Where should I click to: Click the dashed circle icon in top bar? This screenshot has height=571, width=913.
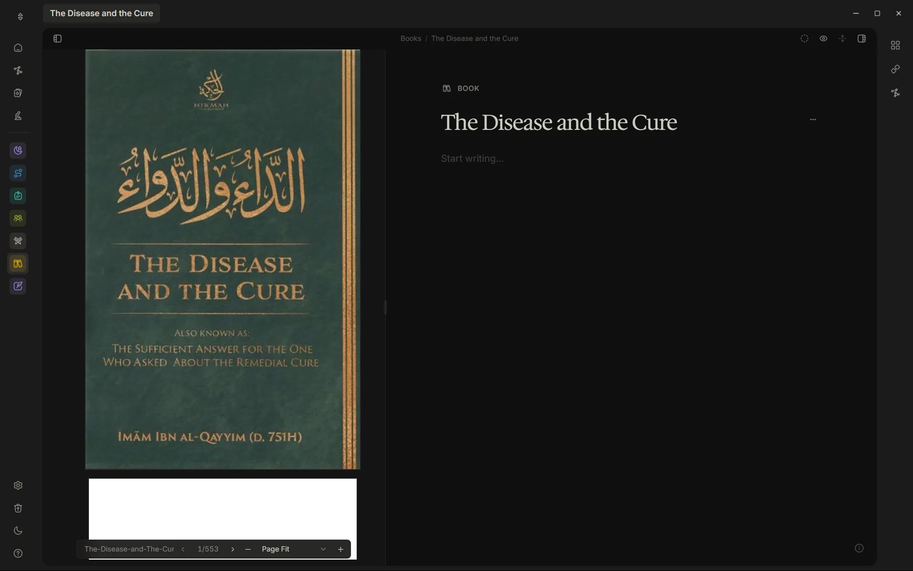tap(804, 39)
